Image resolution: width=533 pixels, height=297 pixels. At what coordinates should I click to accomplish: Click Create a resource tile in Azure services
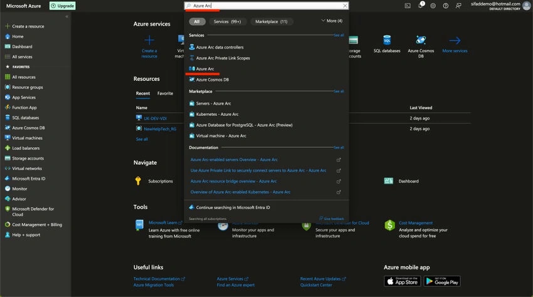[x=149, y=46]
